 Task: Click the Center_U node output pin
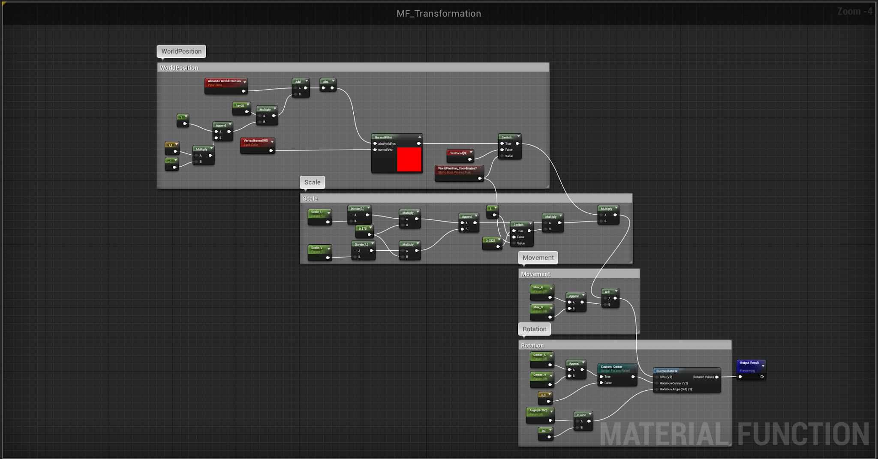pos(550,365)
